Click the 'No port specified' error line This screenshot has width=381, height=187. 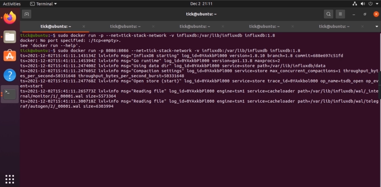[x=71, y=40]
